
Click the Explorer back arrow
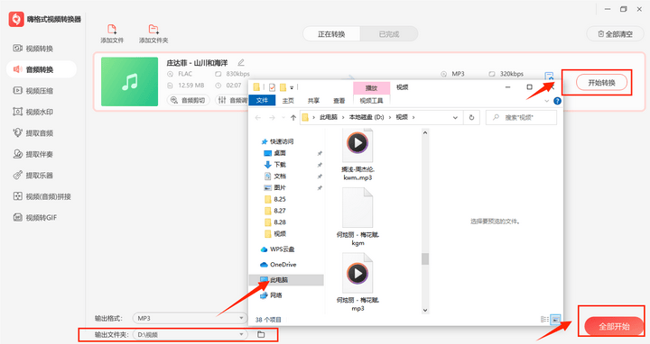pos(258,118)
